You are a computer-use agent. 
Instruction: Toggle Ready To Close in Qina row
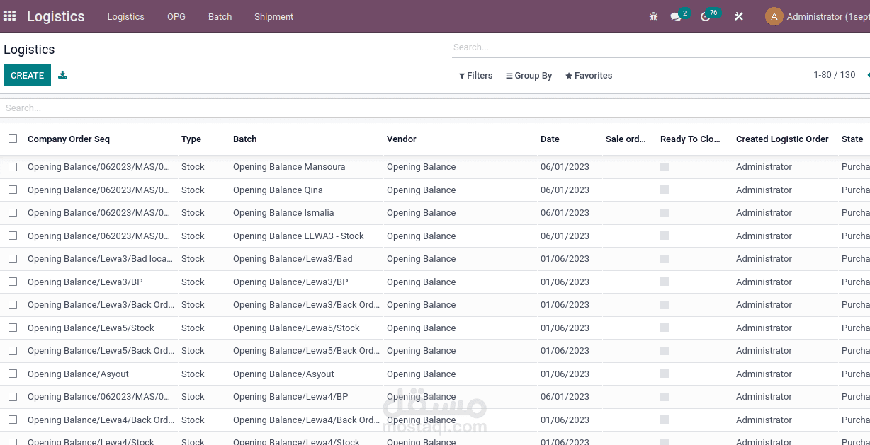click(665, 190)
